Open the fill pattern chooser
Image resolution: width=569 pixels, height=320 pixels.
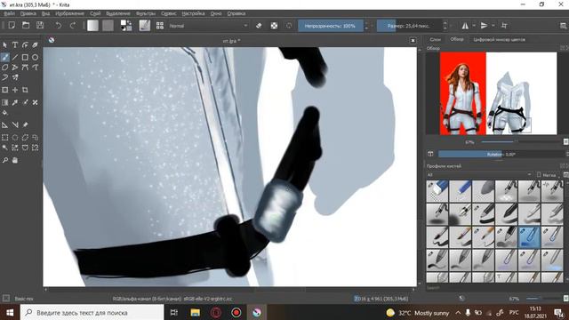coord(108,26)
